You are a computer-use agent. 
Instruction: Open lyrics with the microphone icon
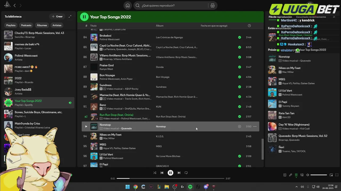point(291,175)
